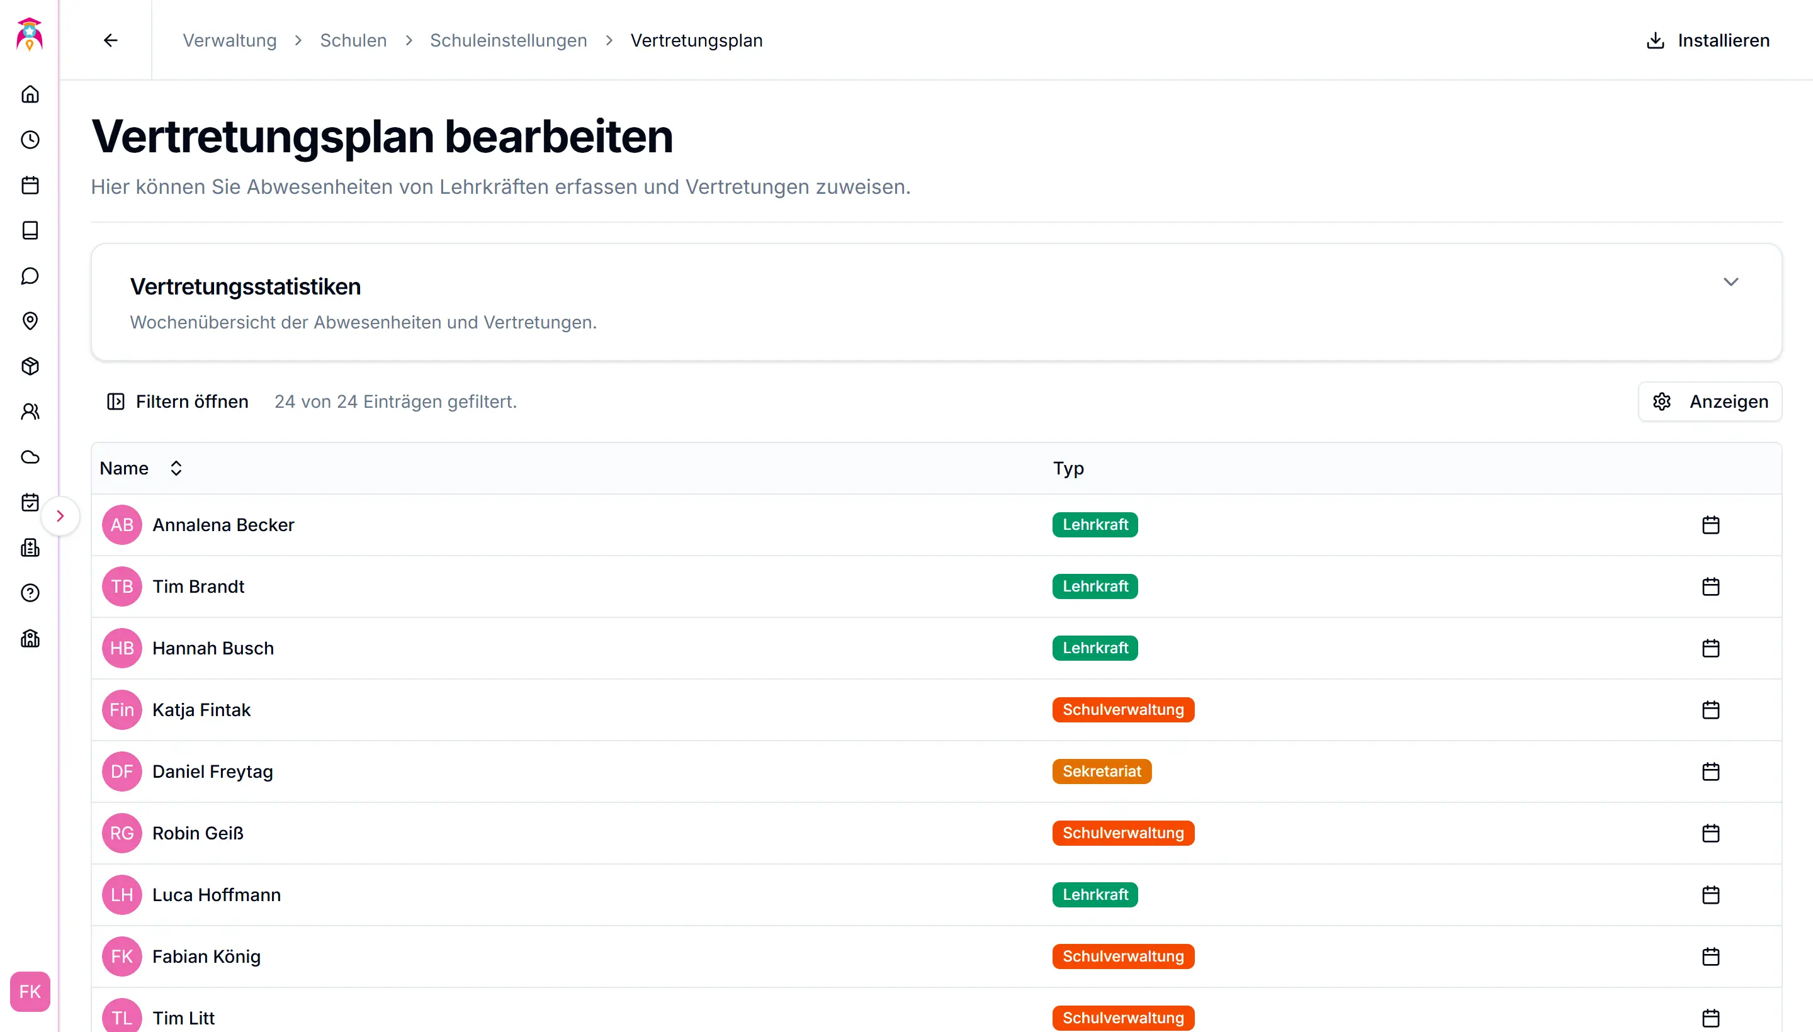The height and width of the screenshot is (1032, 1813).
Task: Navigate to Schulen in the breadcrumb
Action: (x=353, y=40)
